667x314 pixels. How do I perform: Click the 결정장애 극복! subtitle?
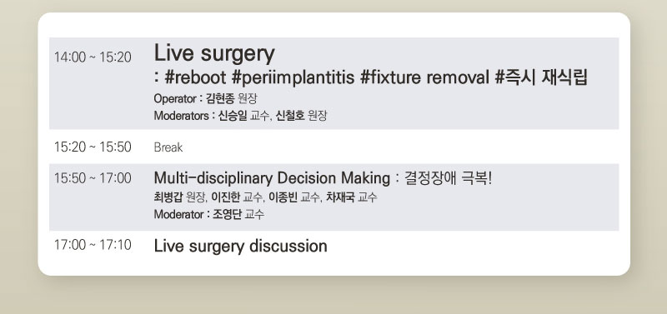(448, 178)
